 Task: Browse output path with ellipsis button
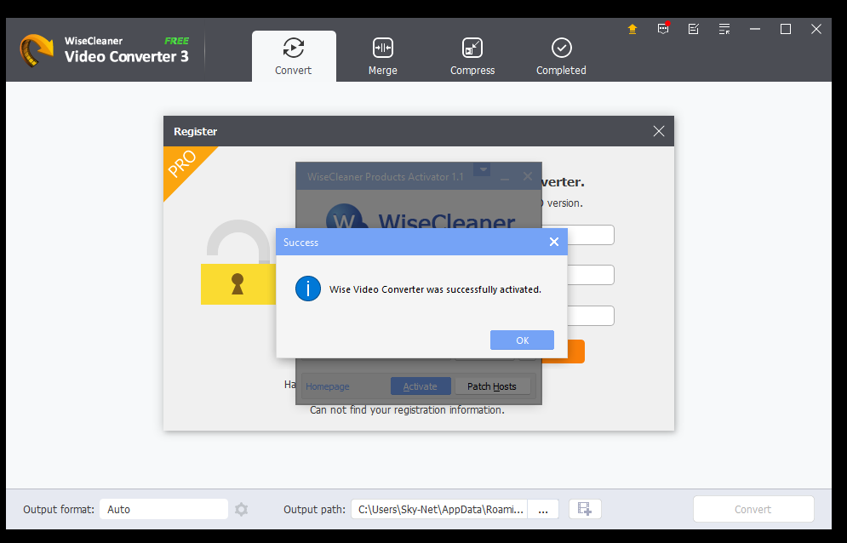pyautogui.click(x=543, y=509)
